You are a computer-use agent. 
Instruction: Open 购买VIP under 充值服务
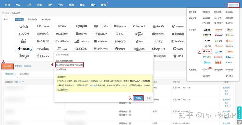[x=206, y=70]
